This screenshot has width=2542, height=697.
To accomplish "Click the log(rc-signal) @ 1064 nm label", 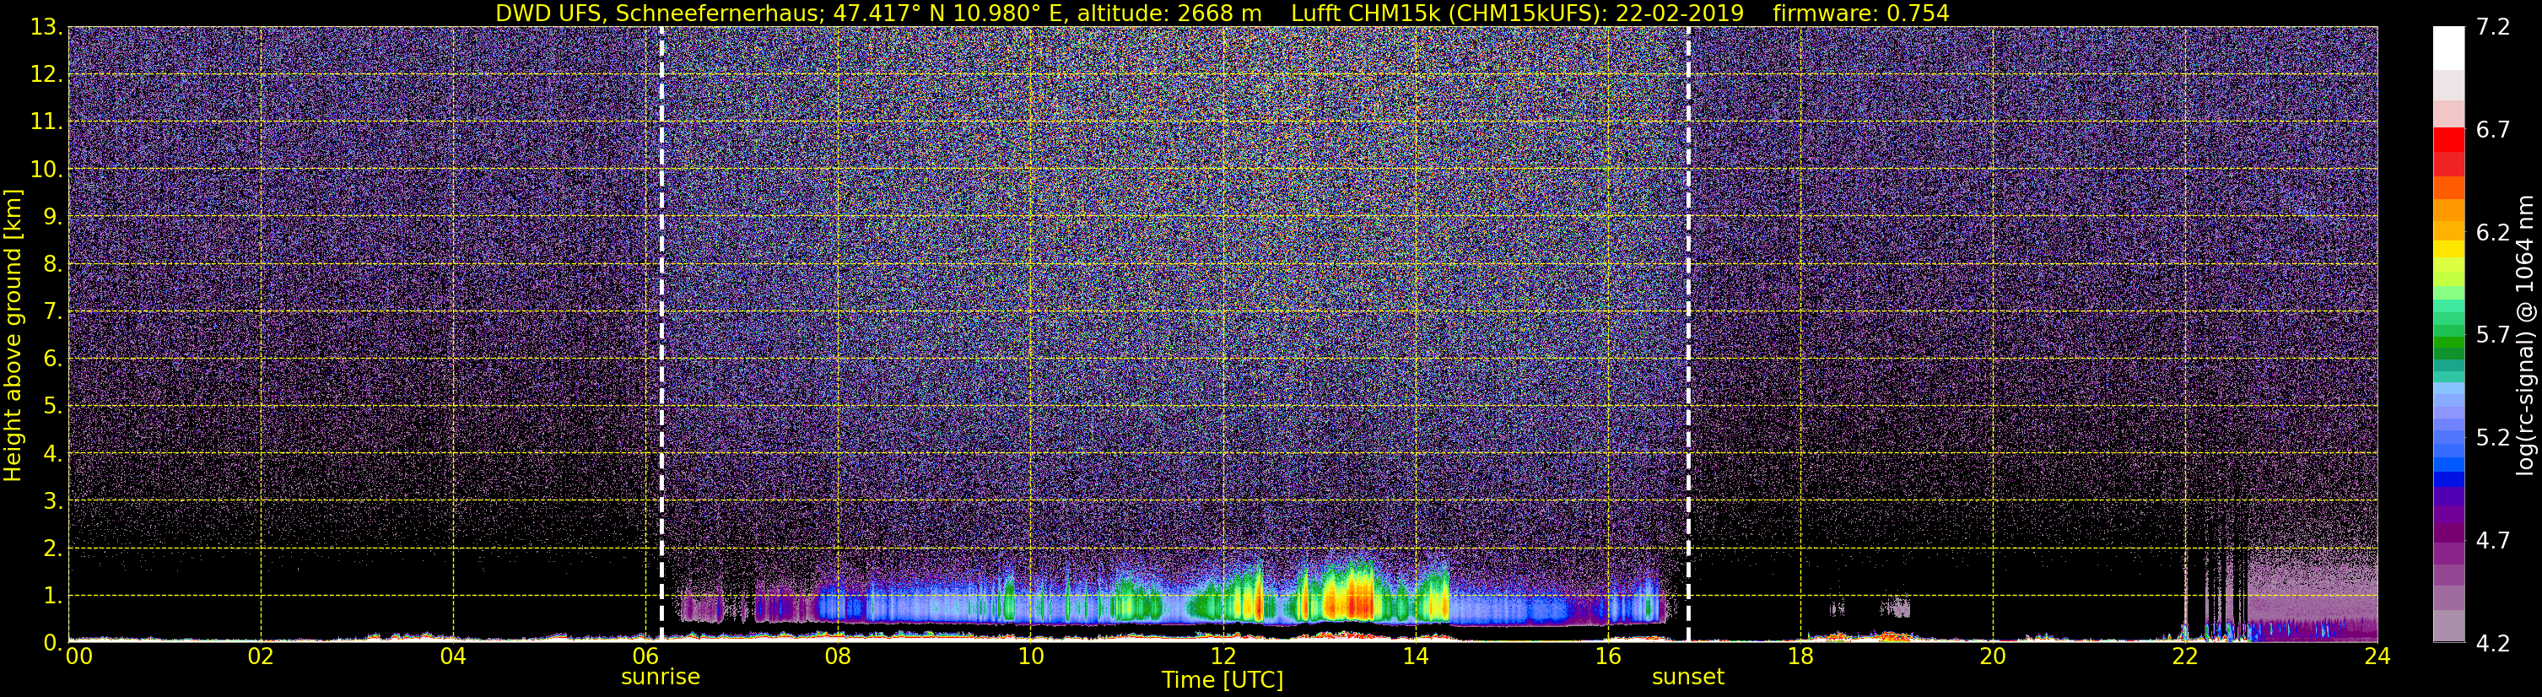I will coord(2524,335).
